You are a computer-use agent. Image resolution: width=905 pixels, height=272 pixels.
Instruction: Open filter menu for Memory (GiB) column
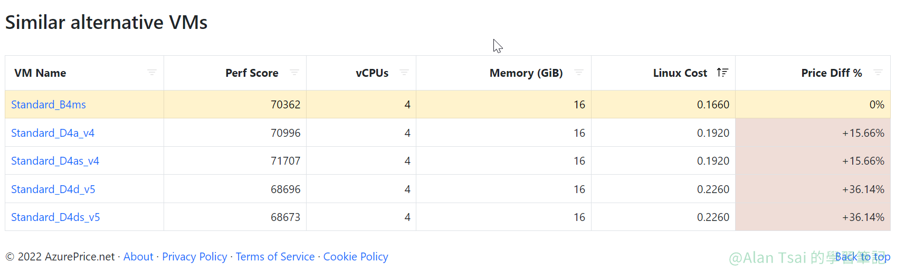tap(579, 73)
